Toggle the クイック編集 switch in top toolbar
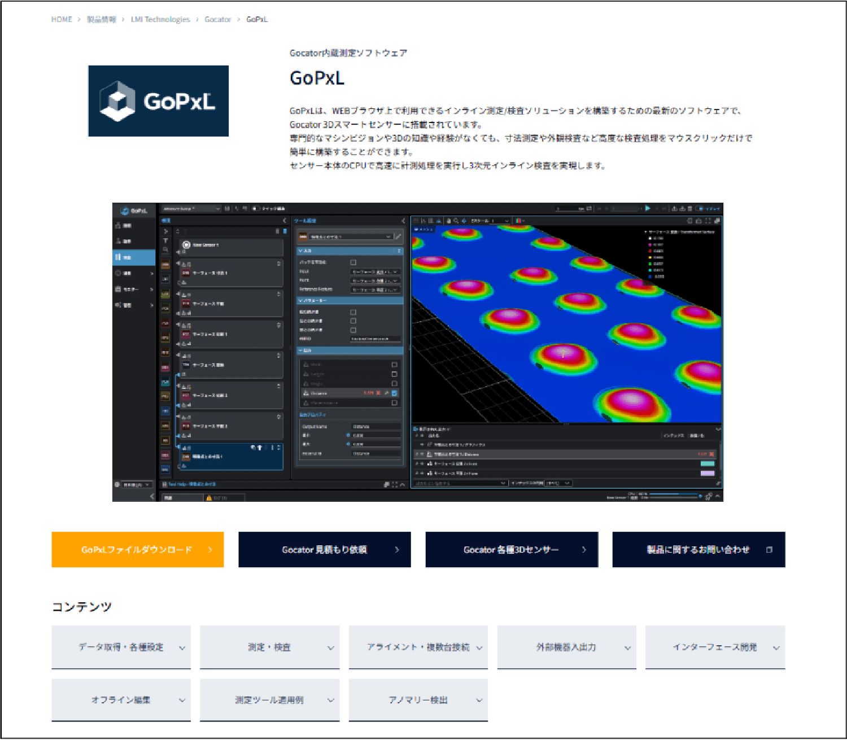Image resolution: width=847 pixels, height=740 pixels. click(x=256, y=208)
